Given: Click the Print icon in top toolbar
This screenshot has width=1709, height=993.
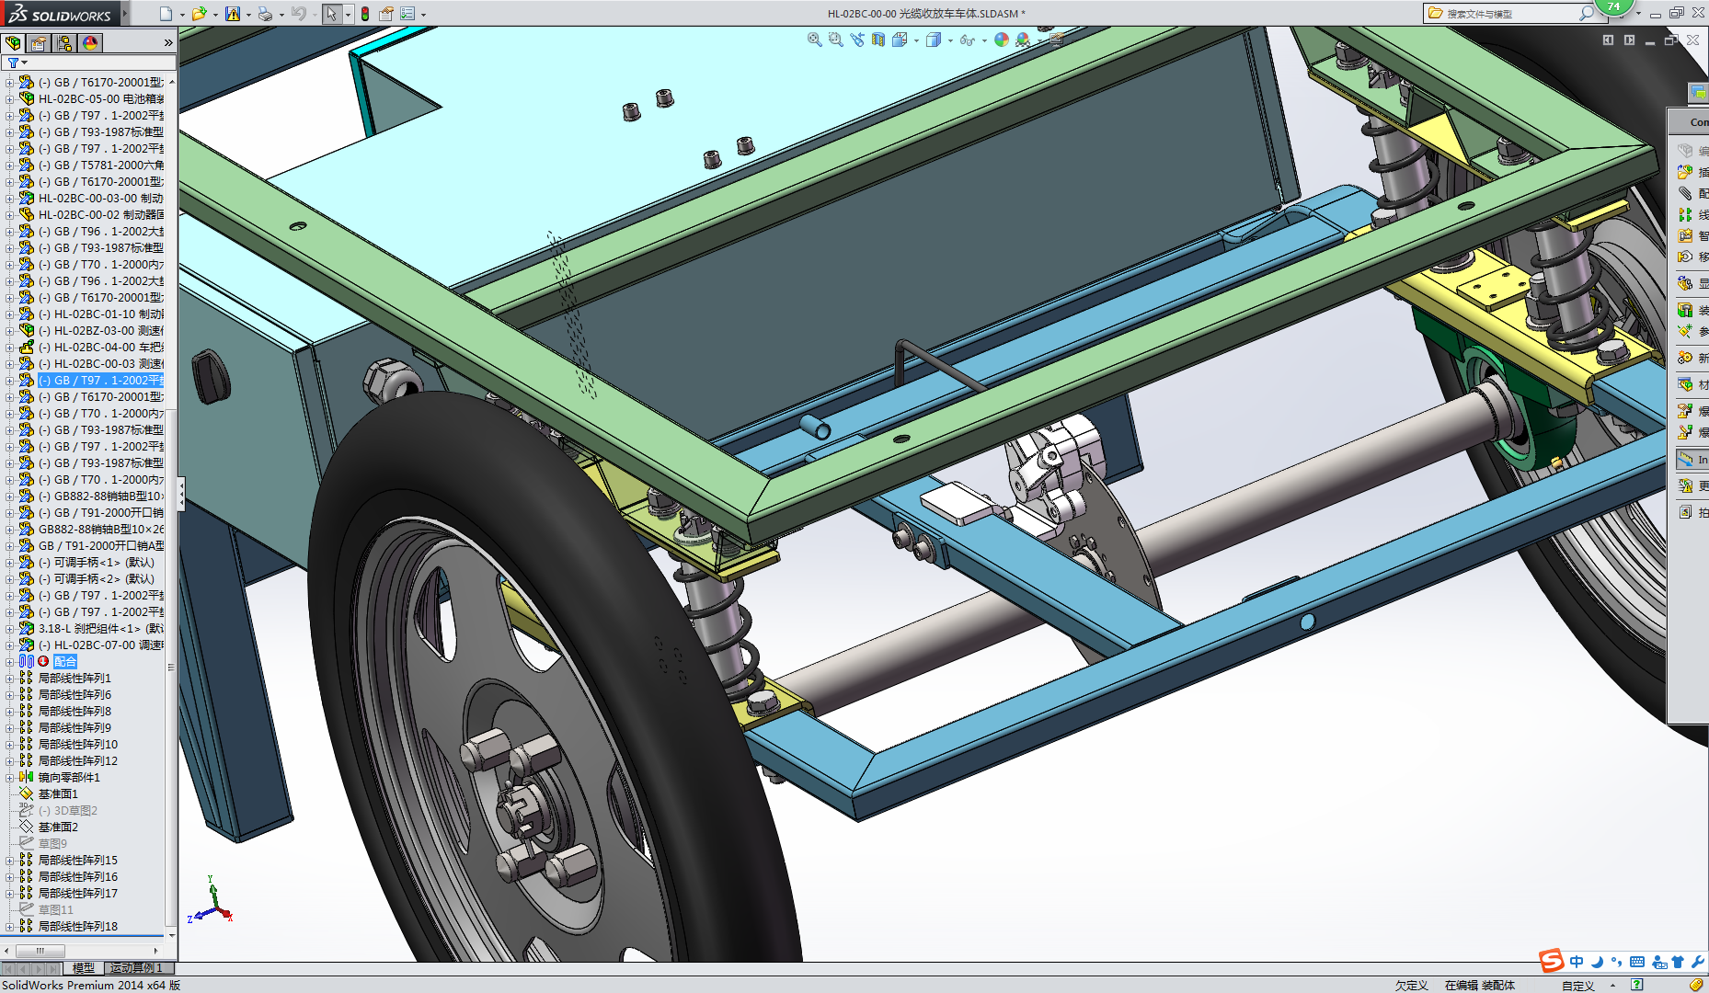Looking at the screenshot, I should click(x=265, y=14).
